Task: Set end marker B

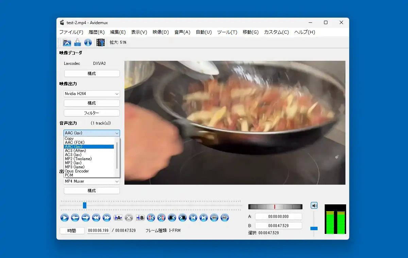Action: (x=140, y=218)
